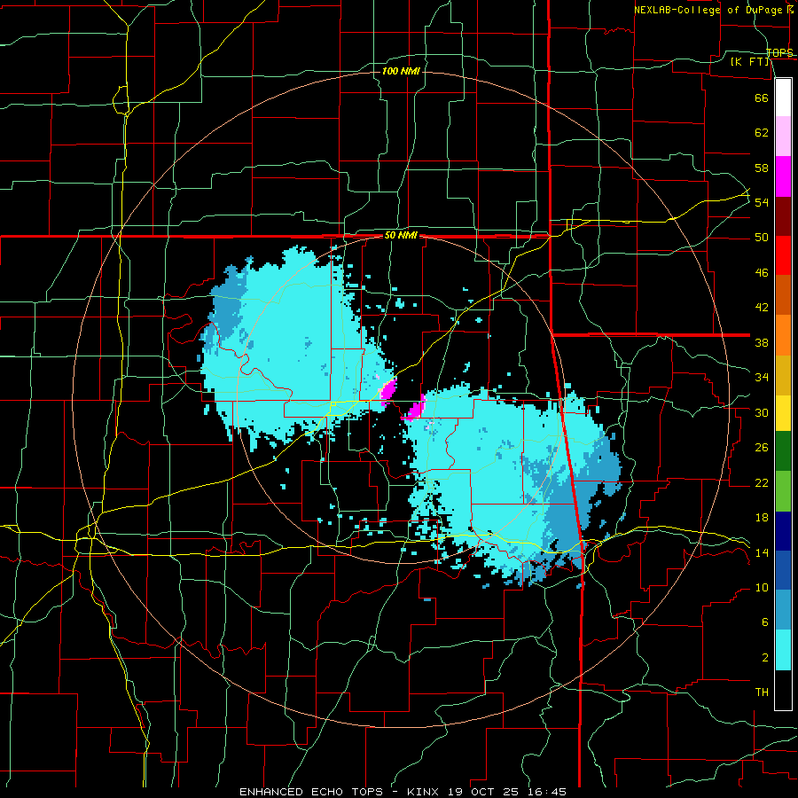Viewport: 798px width, 798px height.
Task: Click the "6" legend value
Action: pos(765,622)
